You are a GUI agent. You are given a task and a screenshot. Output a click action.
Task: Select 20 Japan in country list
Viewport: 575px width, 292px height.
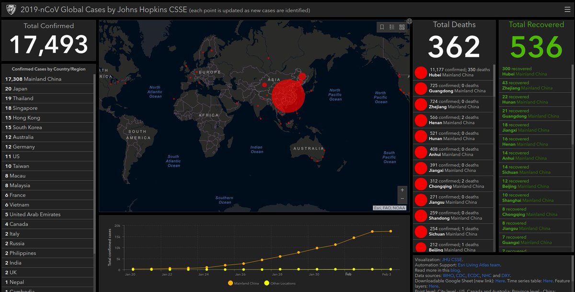pyautogui.click(x=48, y=89)
